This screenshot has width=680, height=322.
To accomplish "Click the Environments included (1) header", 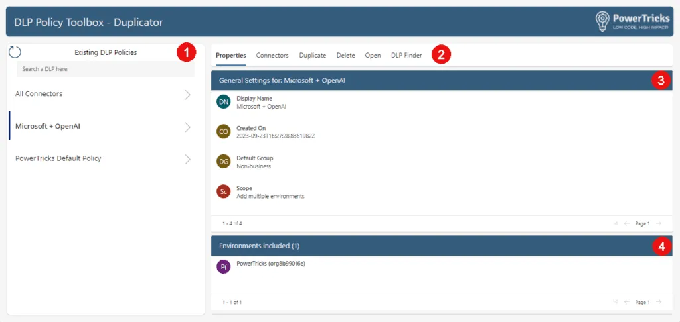I will pos(260,246).
